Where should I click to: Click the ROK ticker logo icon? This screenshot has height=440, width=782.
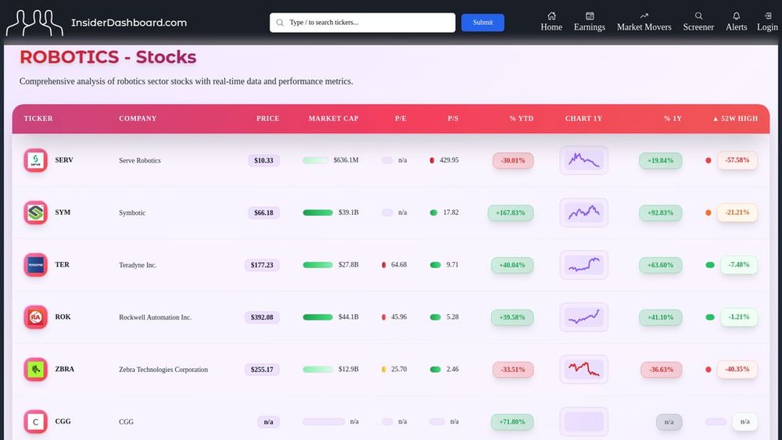tap(35, 317)
